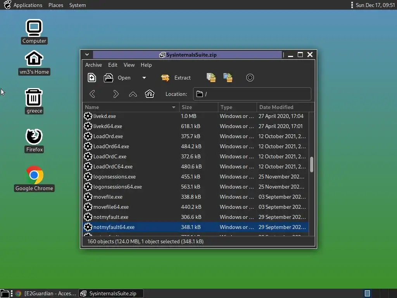Switch to E2Guardian taskbar window
The image size is (397, 298).
(x=46, y=293)
